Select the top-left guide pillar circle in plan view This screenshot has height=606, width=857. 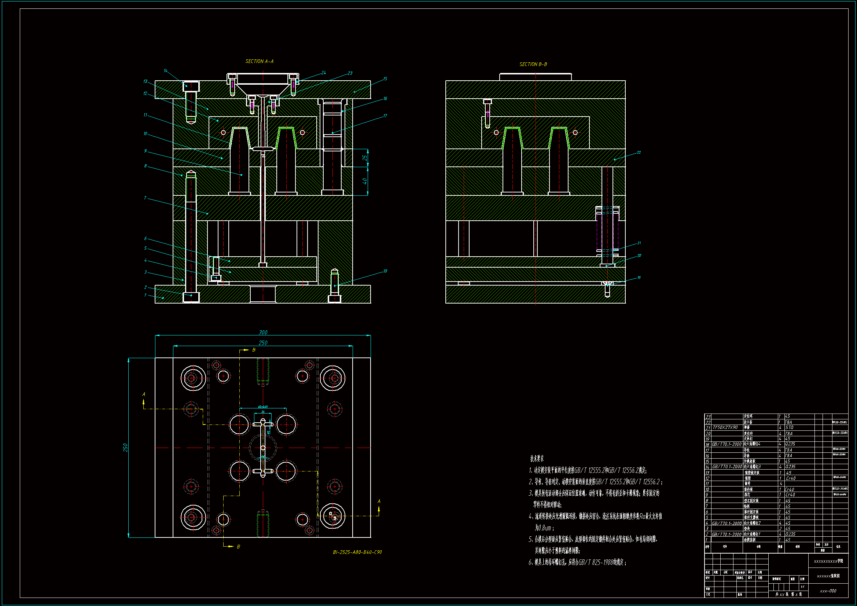[193, 378]
